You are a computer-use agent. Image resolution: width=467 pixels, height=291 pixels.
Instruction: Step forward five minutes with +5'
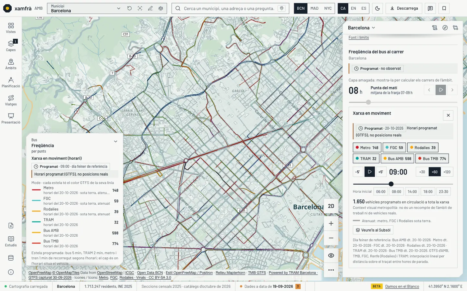tap(381, 172)
